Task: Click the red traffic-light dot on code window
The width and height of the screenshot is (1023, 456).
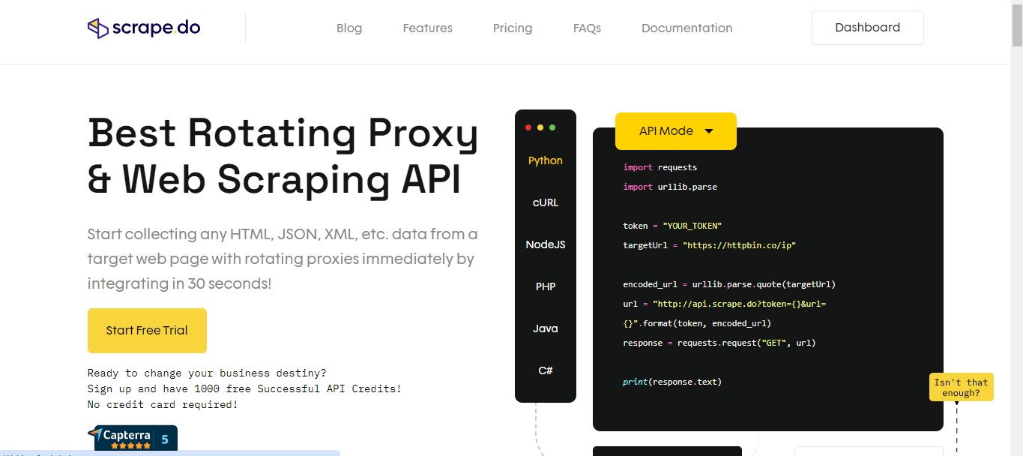Action: pyautogui.click(x=528, y=127)
